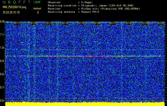Viewport: 167px width, 106px height.
Task: Click time marker 0112
Action: 33,23
